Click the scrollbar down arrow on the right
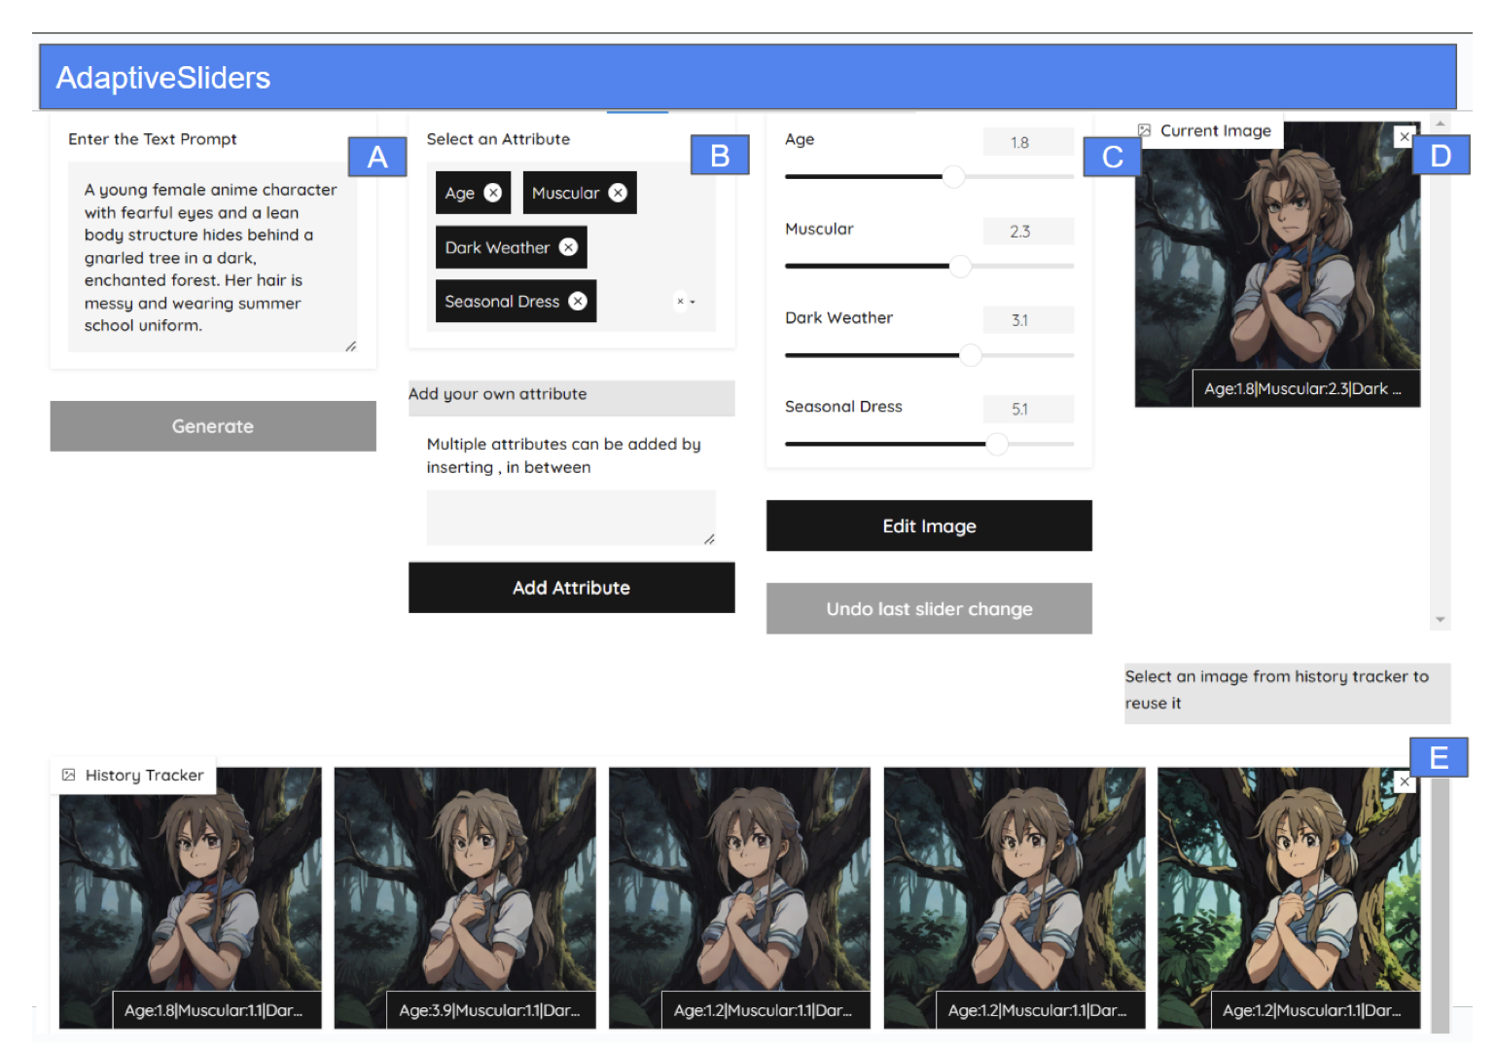The image size is (1496, 1053). tap(1441, 619)
